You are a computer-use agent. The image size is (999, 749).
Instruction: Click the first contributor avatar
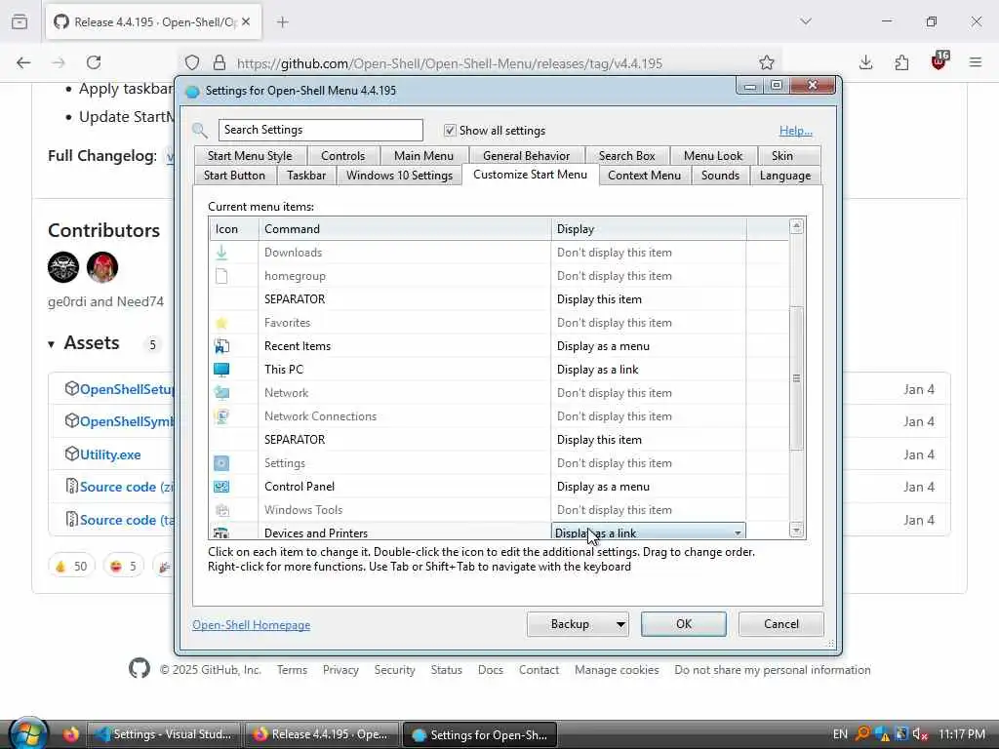tap(63, 267)
